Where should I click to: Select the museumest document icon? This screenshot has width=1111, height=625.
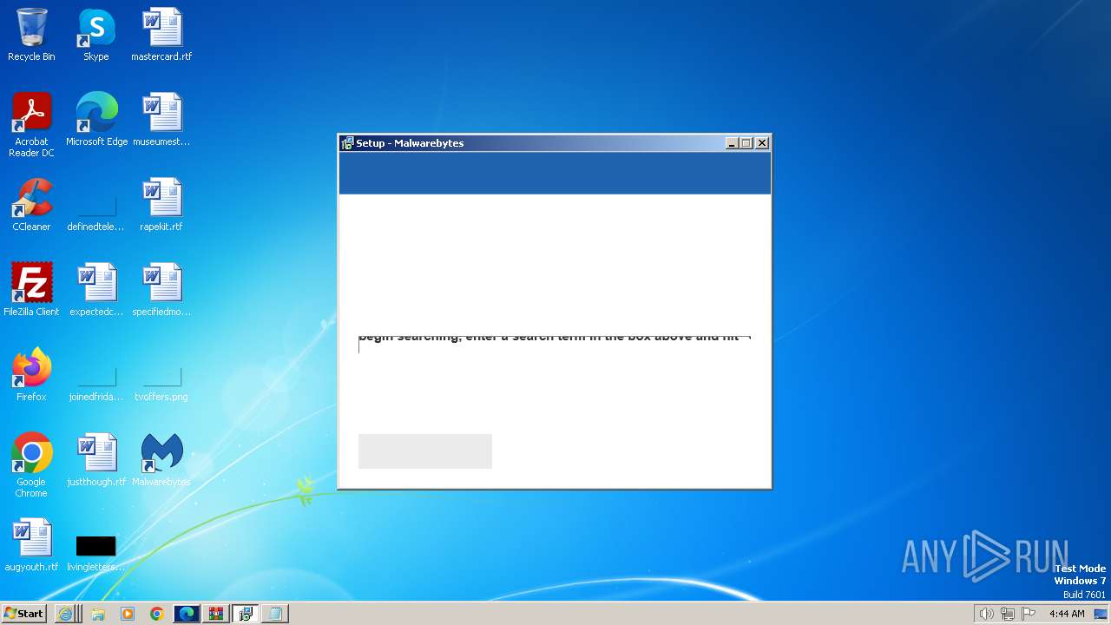161,120
